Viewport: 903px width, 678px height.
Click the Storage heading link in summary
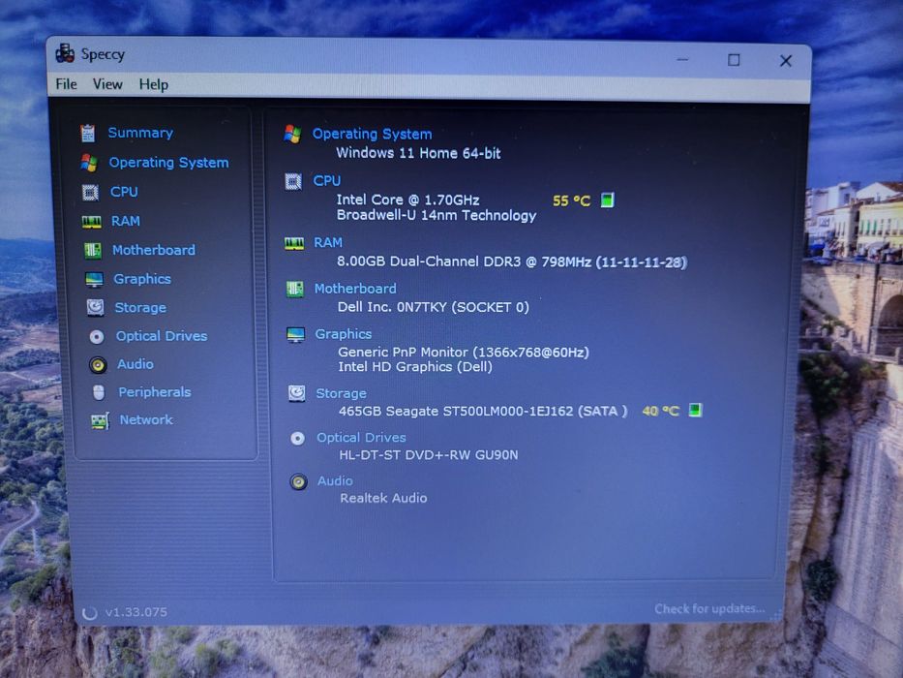pos(341,394)
